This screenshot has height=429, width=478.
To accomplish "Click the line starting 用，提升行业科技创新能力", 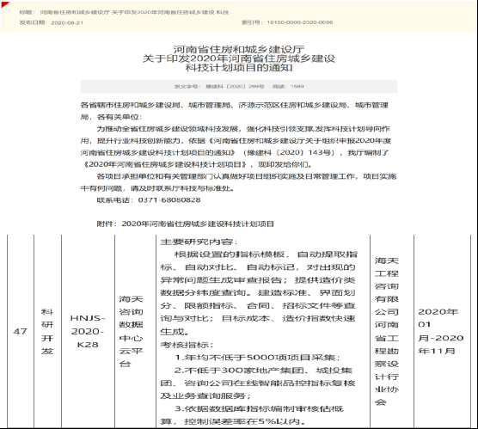I will click(236, 141).
